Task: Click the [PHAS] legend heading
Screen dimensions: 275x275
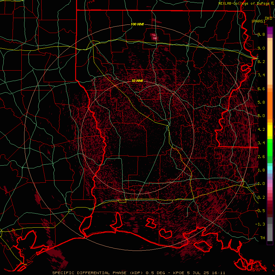Action: tap(258, 21)
